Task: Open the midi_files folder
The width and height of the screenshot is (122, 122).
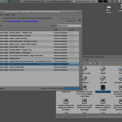Action: pyautogui.click(x=103, y=78)
